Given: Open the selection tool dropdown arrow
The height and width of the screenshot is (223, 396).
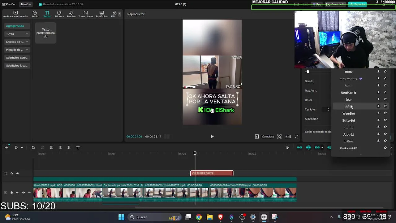Looking at the screenshot, I should [x=22, y=148].
